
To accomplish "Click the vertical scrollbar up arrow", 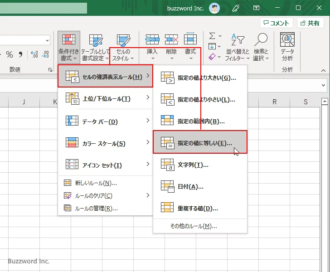I will (325, 102).
